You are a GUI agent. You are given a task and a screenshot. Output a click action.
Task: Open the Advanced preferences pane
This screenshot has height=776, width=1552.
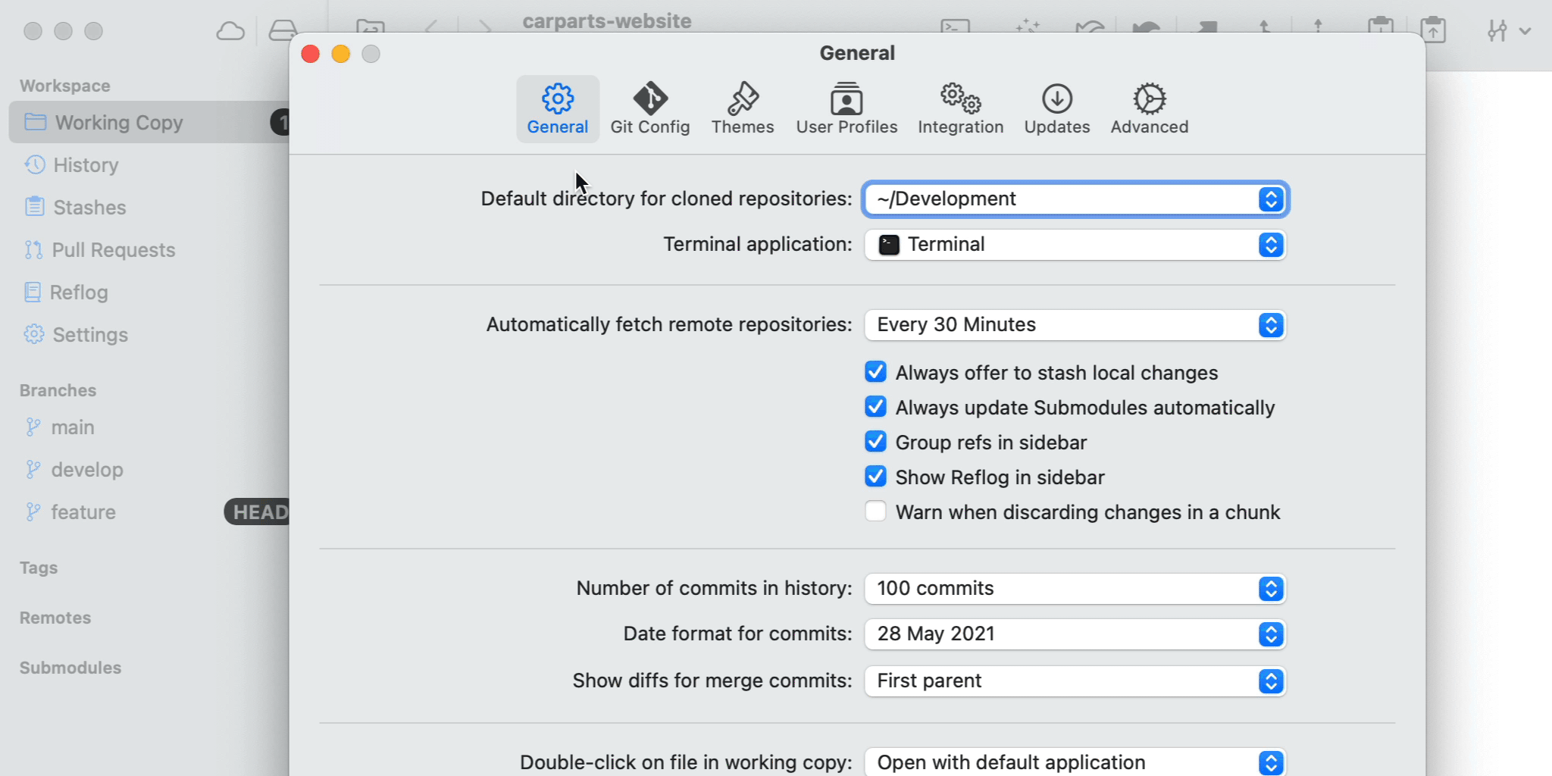pyautogui.click(x=1149, y=108)
